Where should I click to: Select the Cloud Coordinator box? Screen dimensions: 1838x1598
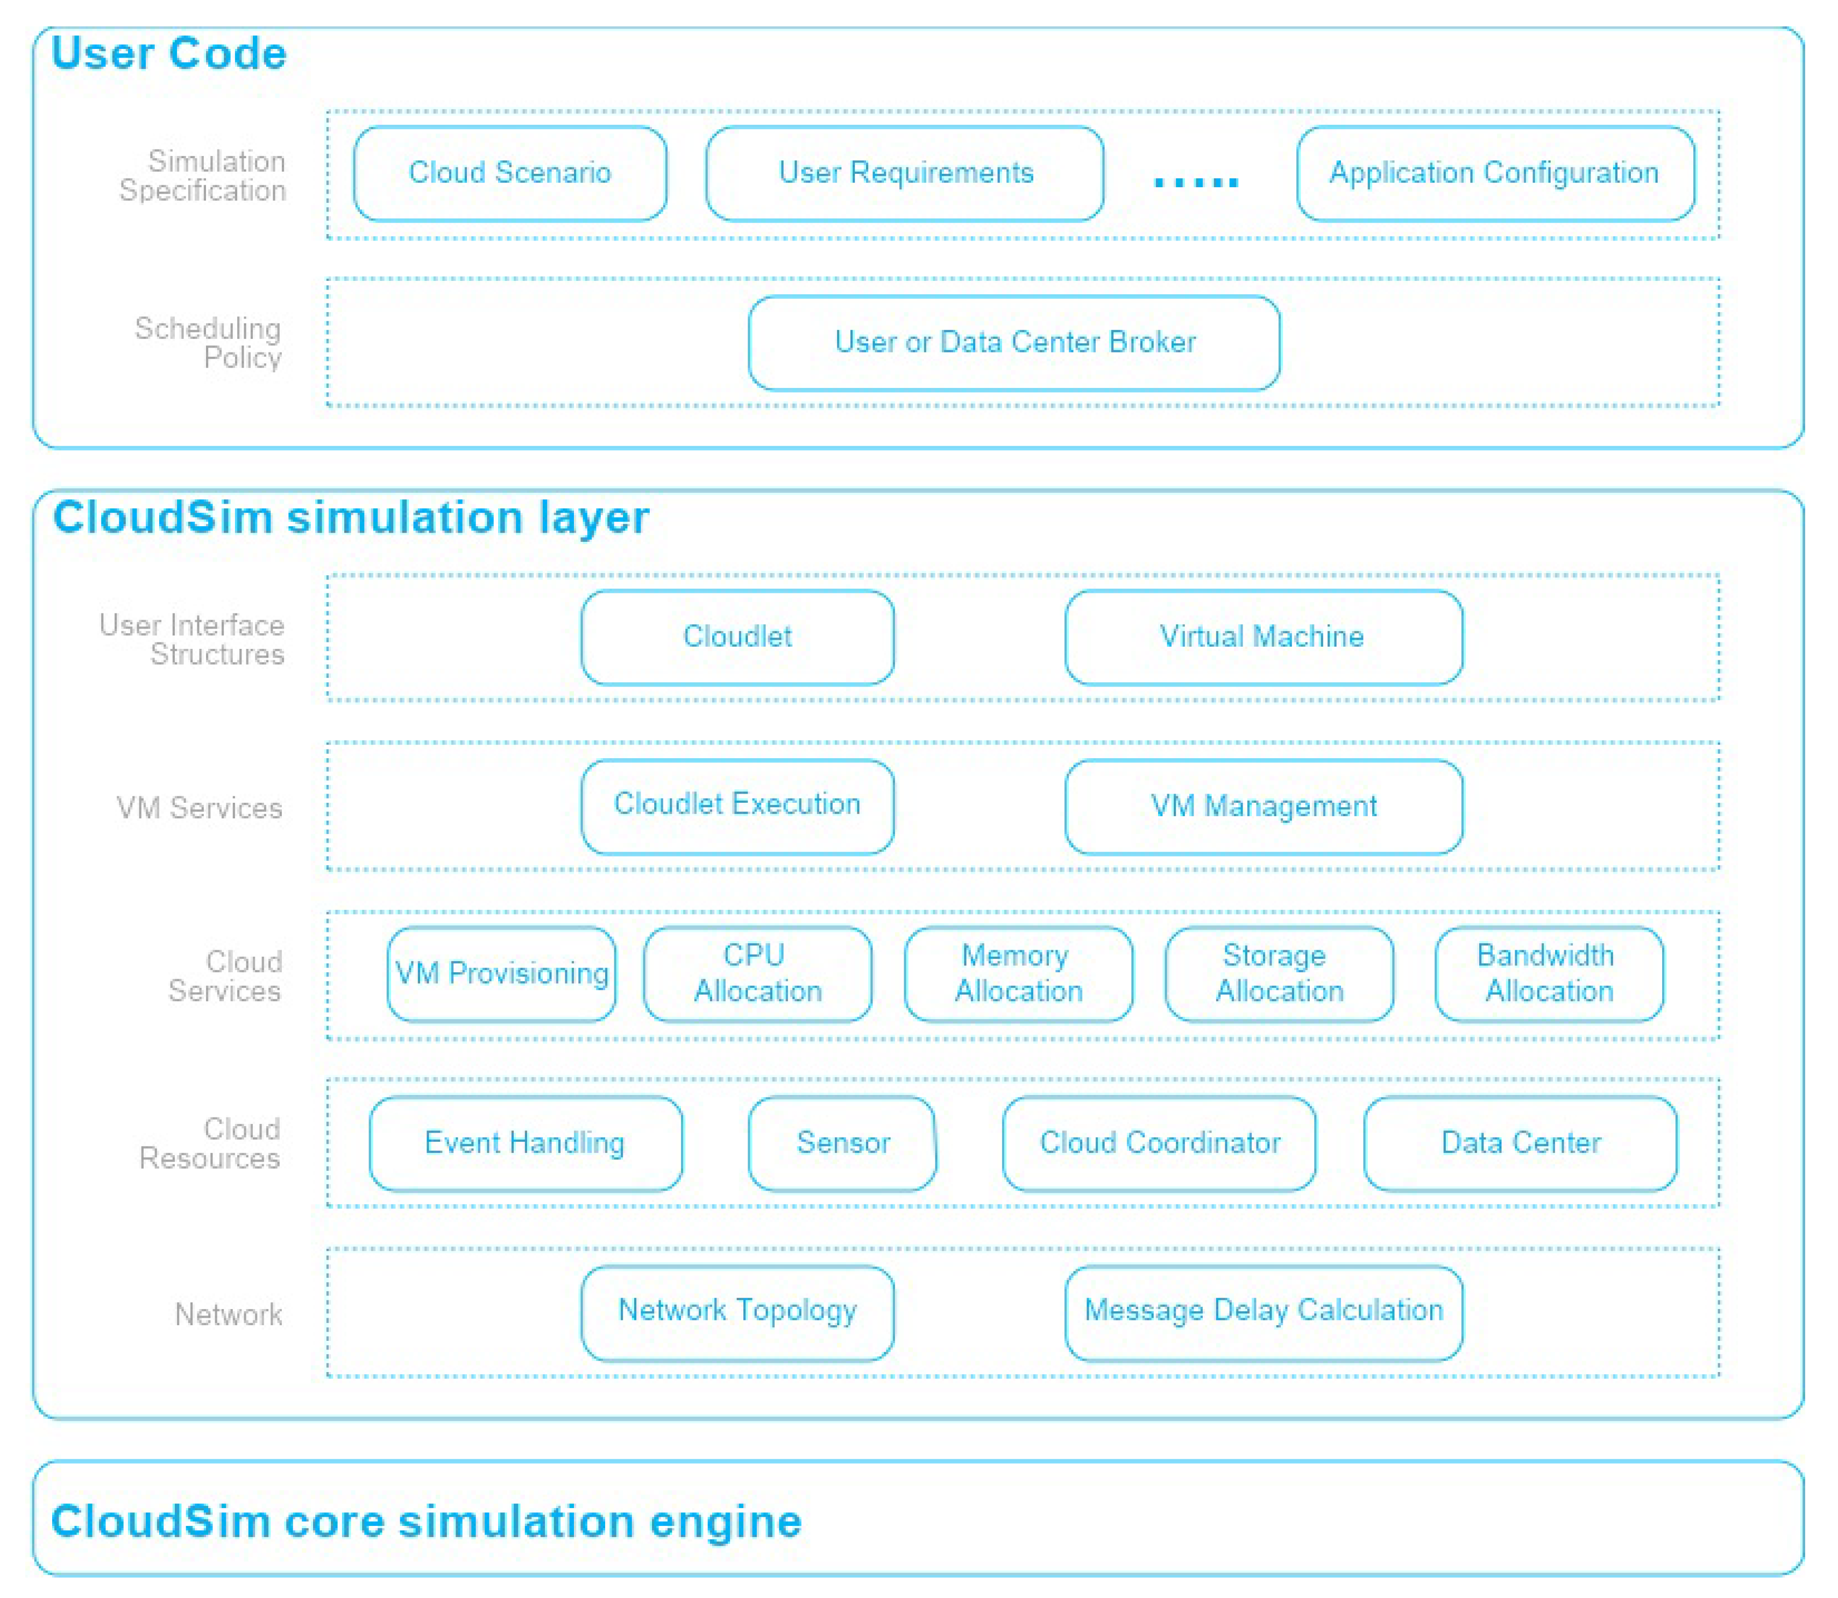click(x=1159, y=1143)
